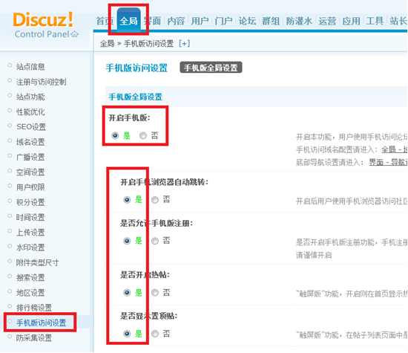Viewport: 408px width, 353px height.
Task: Click the Discuz! logo
Action: click(43, 19)
